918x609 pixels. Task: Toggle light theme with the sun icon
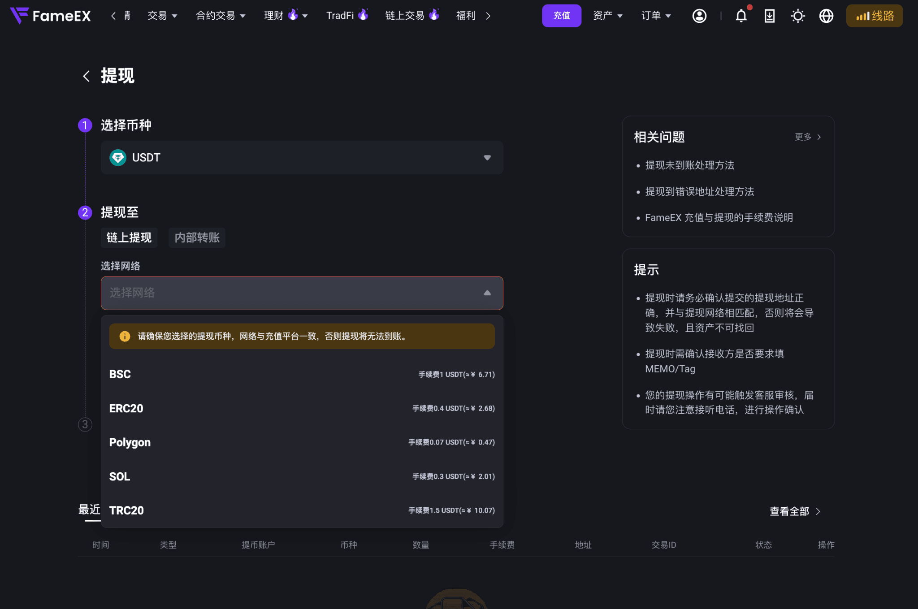pos(798,16)
